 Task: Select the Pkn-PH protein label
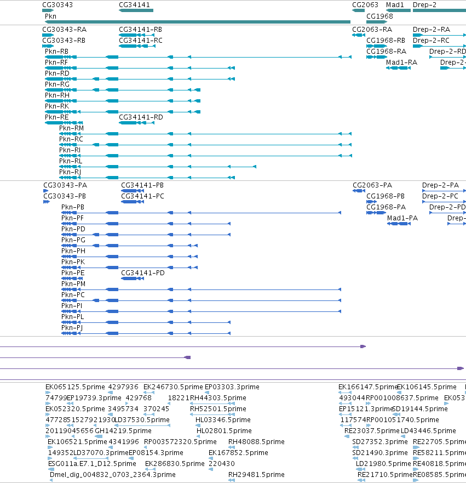click(x=73, y=251)
